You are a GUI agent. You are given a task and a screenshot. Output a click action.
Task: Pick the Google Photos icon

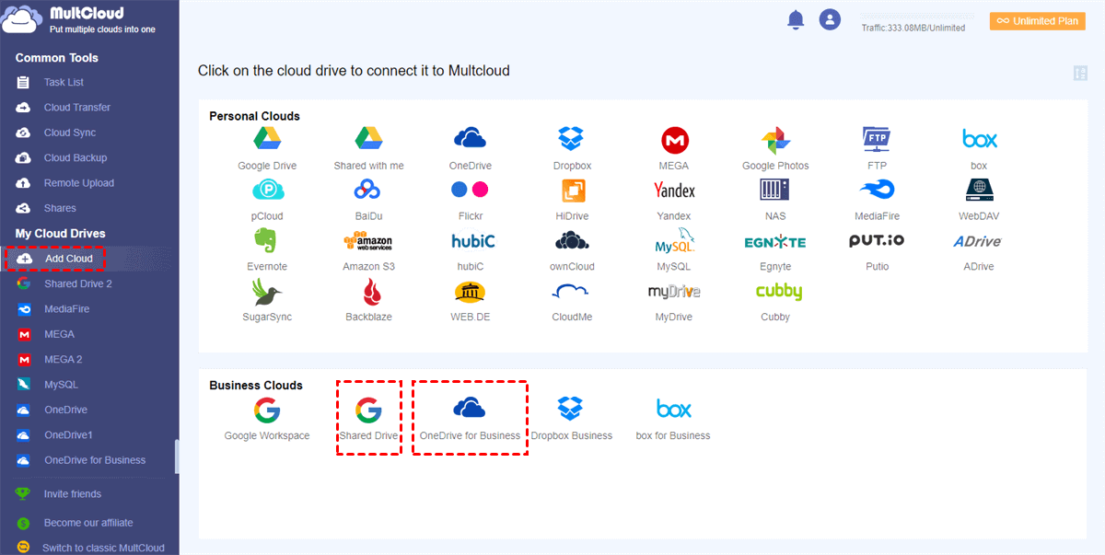[x=775, y=140]
